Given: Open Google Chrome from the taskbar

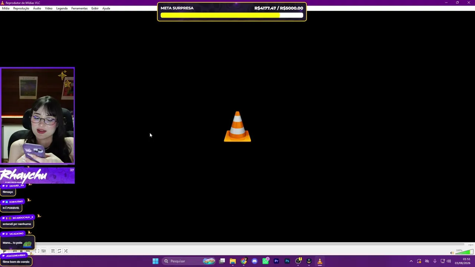Looking at the screenshot, I should click(x=243, y=261).
